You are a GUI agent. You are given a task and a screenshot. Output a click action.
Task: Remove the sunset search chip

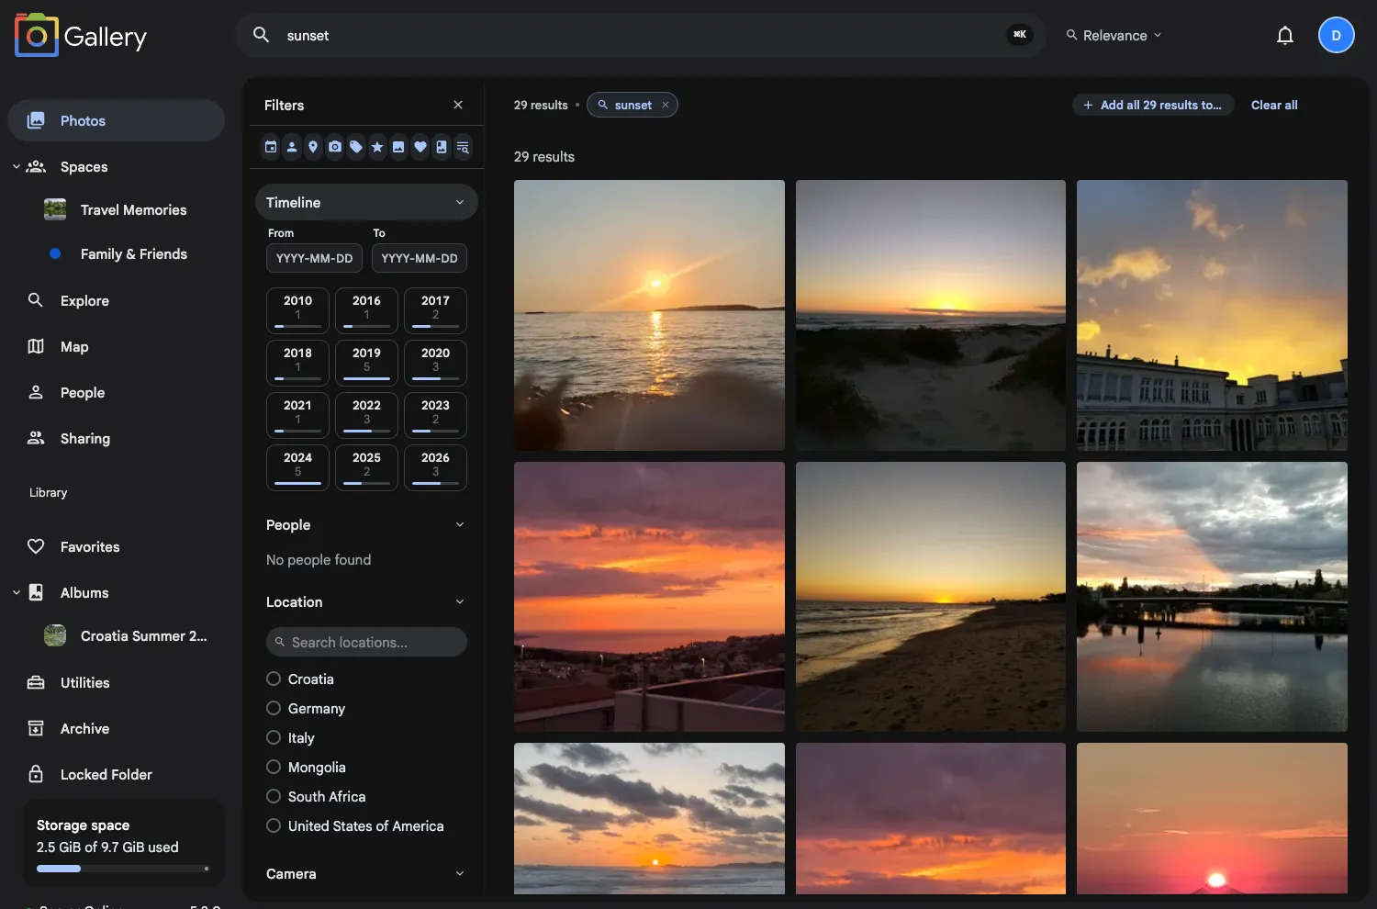point(666,105)
